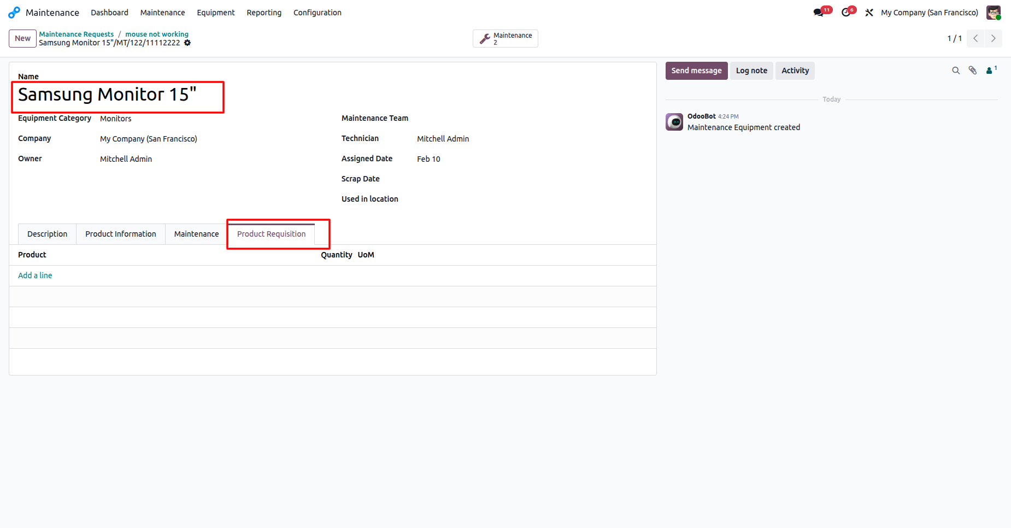The image size is (1011, 528).
Task: Open the Equipment menu
Action: pos(216,12)
